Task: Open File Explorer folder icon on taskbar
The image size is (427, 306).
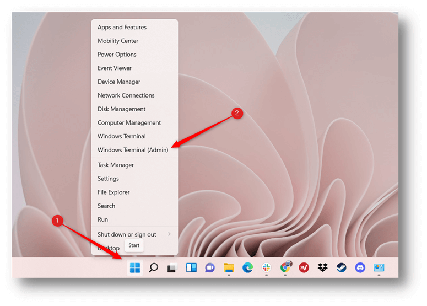Action: (229, 267)
